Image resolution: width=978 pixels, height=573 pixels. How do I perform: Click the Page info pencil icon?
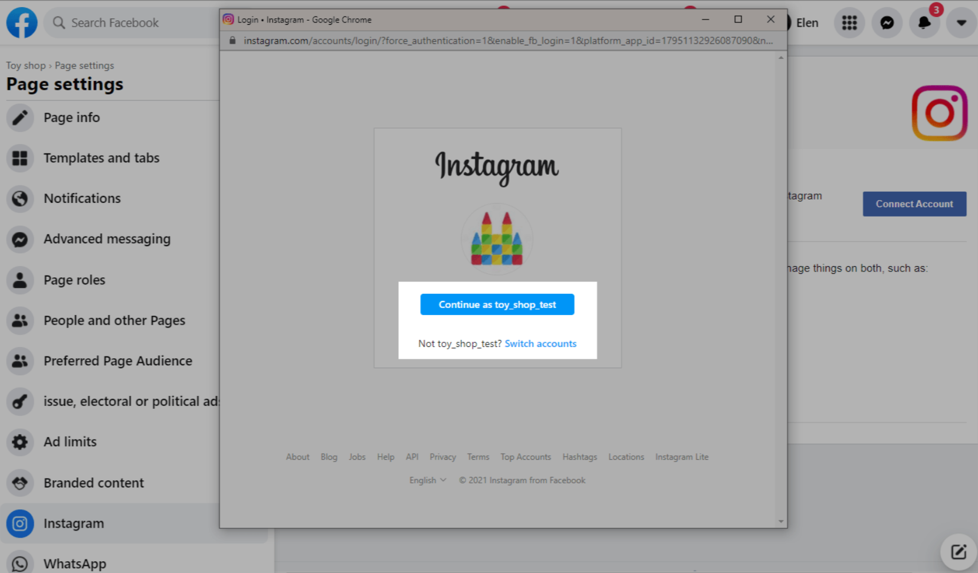[20, 117]
